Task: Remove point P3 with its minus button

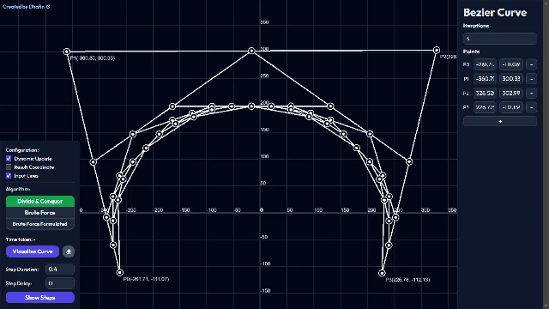Action: point(531,107)
